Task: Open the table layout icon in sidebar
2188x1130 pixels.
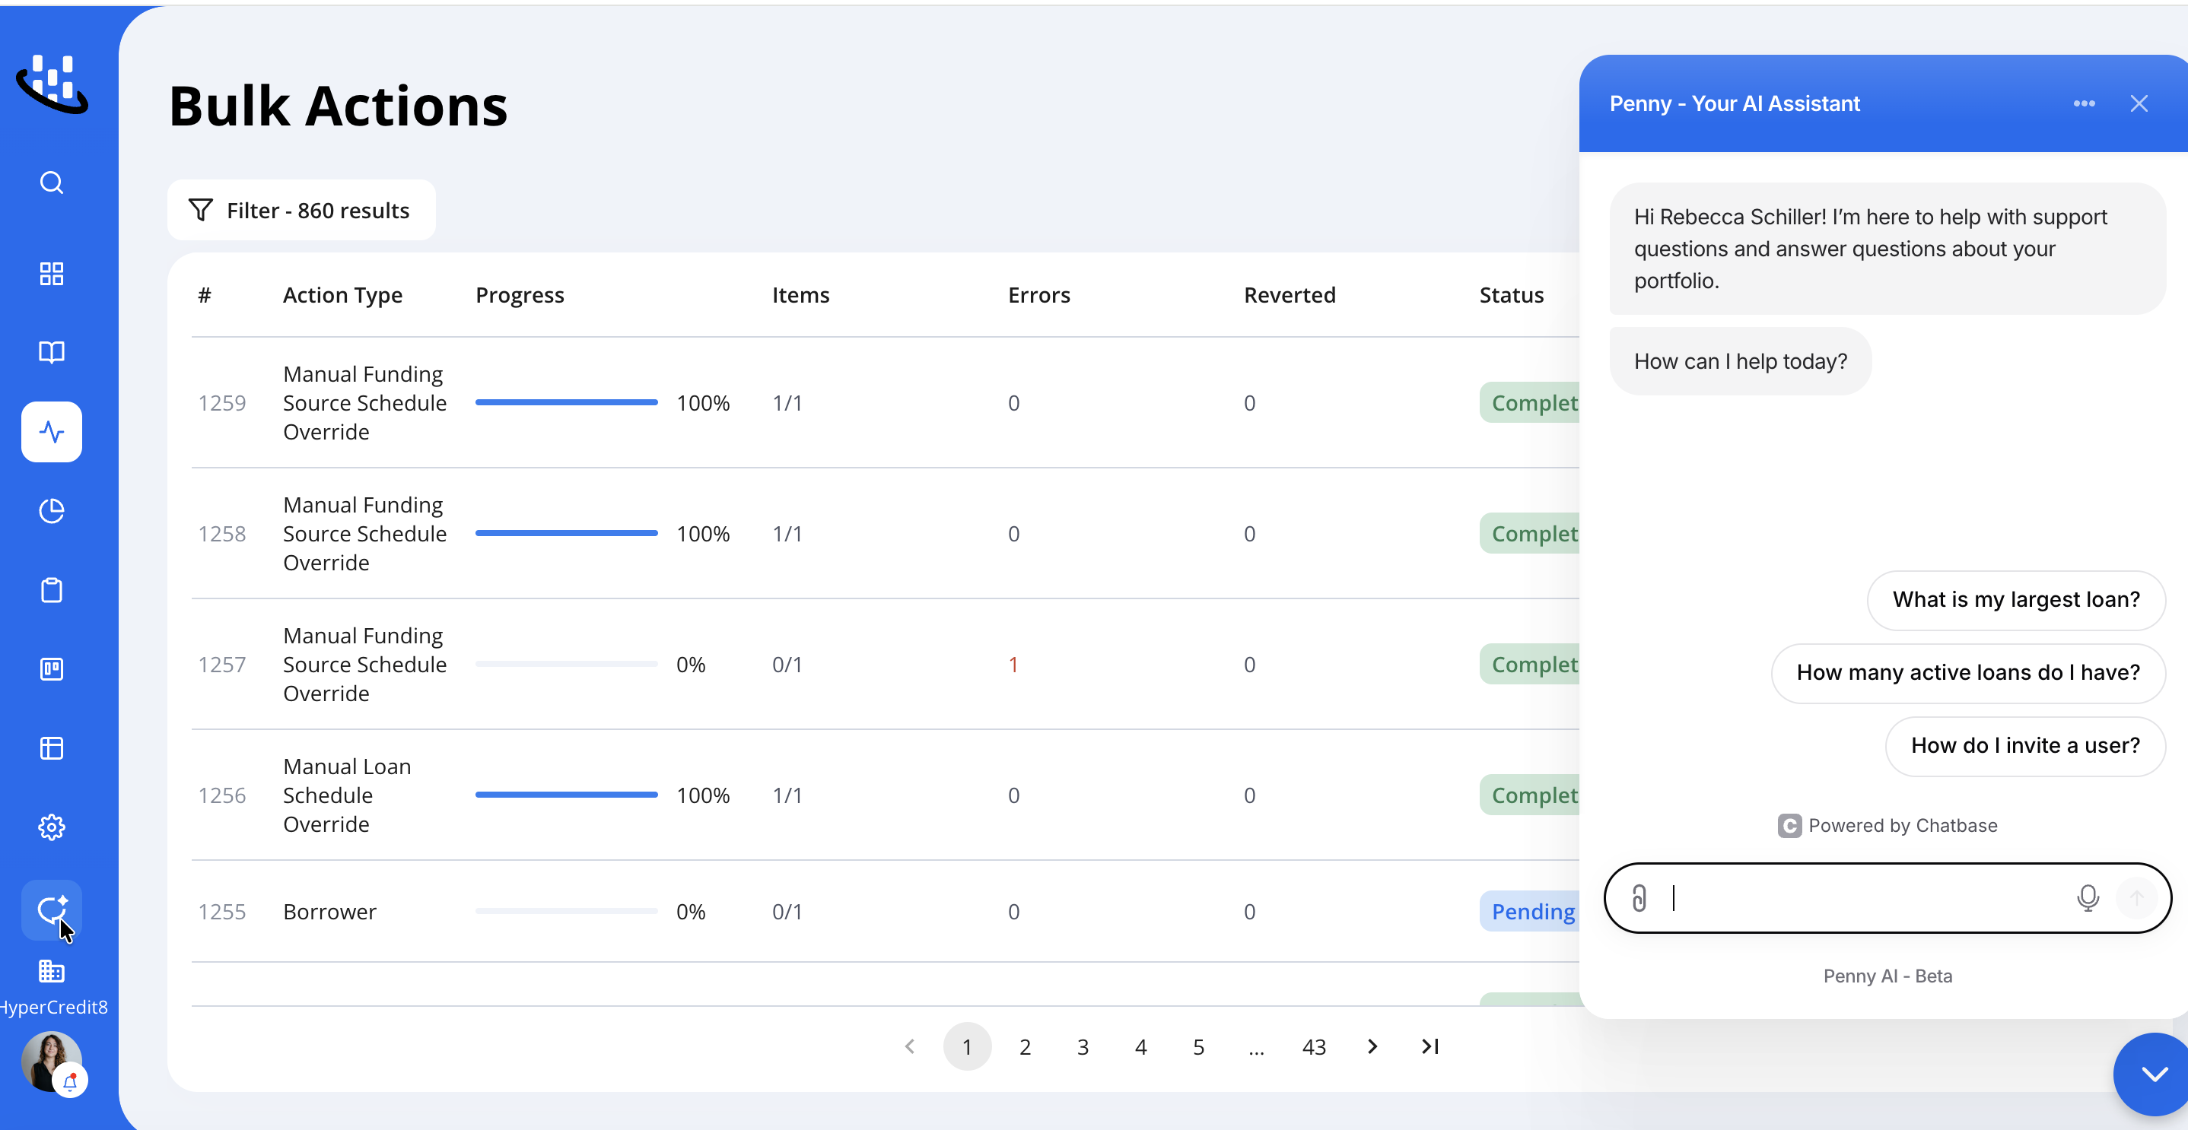Action: [52, 748]
